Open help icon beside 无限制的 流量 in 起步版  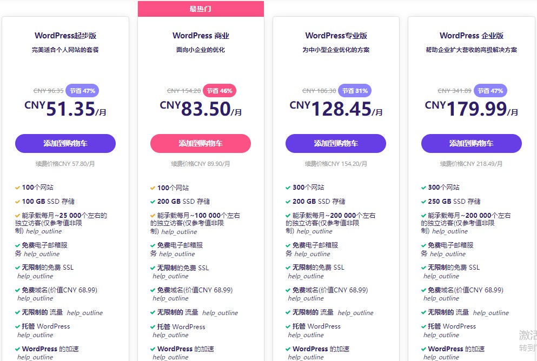coord(84,313)
